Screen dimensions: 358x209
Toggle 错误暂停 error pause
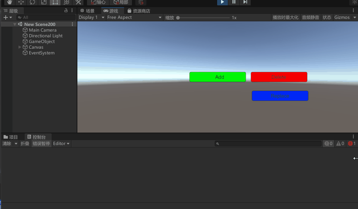point(41,144)
